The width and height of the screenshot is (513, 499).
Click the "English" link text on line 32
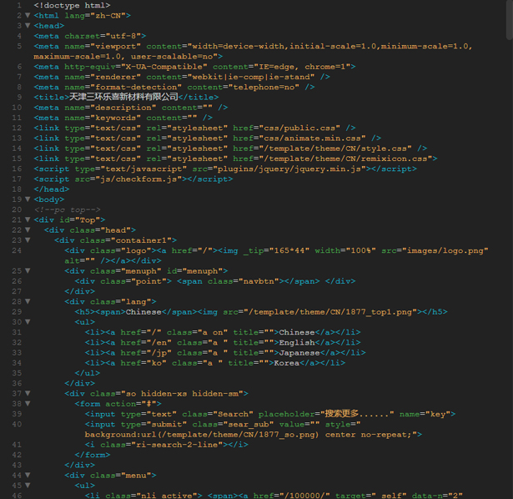click(x=297, y=343)
